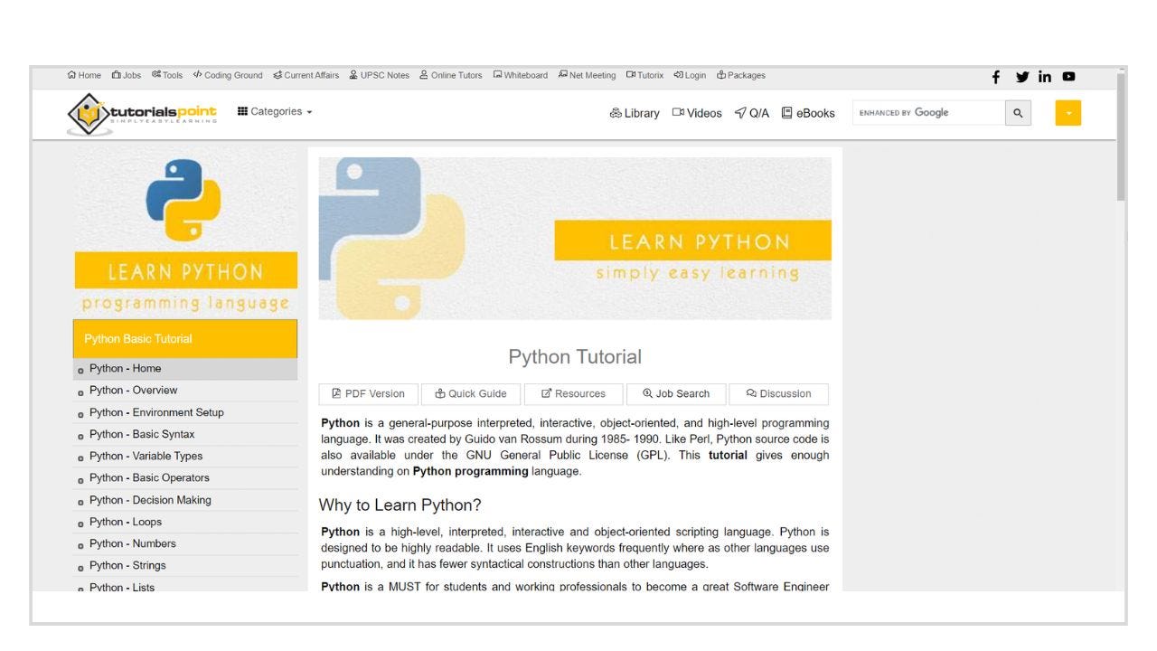Open the Tools link
The height and width of the screenshot is (651, 1157).
pos(167,75)
